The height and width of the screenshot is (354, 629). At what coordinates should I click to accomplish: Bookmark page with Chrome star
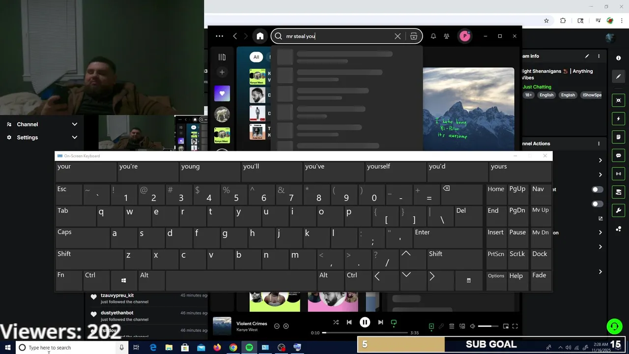[x=546, y=21]
